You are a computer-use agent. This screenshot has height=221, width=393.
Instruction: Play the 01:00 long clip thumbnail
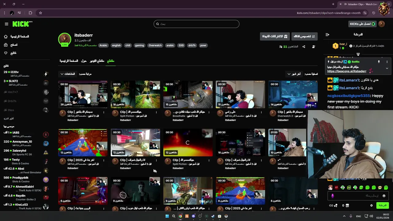tap(287, 142)
